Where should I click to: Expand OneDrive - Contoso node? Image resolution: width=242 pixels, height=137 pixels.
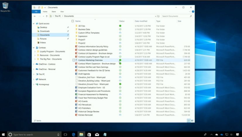pos(34,64)
